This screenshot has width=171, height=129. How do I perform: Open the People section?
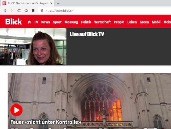click(x=119, y=22)
